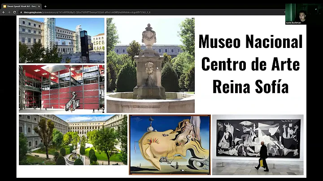Select the garden courtyard photo
Screen dimensions: 323x181
pyautogui.click(x=73, y=140)
